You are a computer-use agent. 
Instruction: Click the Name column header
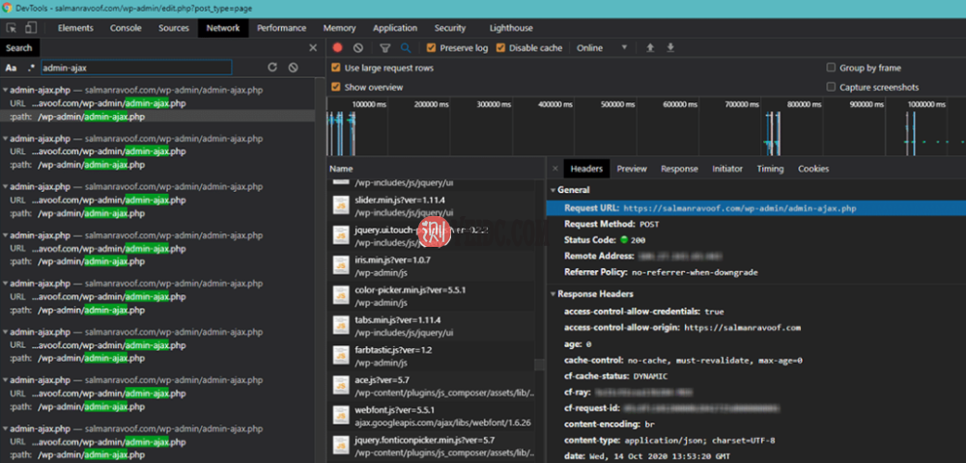click(x=436, y=169)
